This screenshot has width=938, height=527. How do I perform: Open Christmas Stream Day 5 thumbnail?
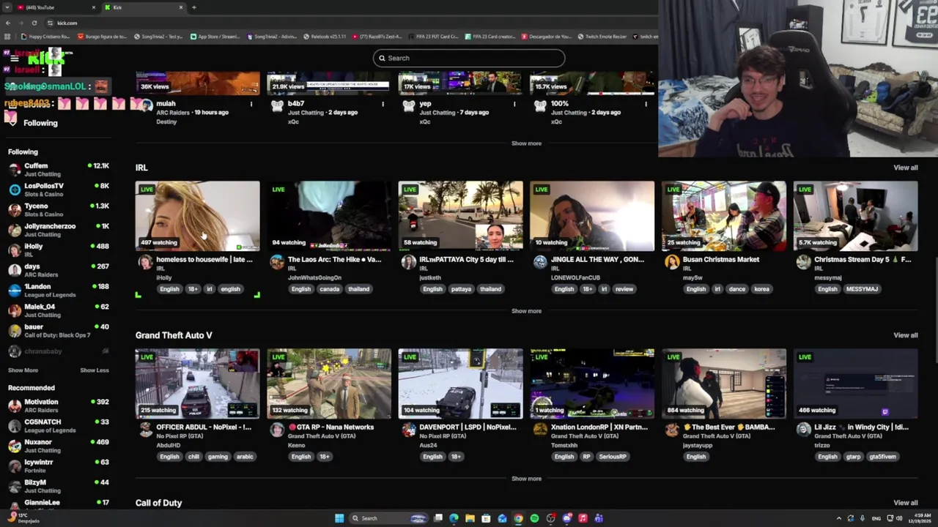point(855,216)
